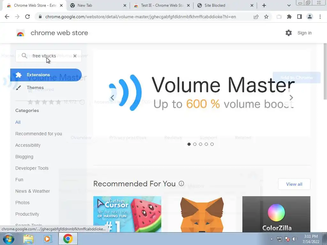Close the New Tab tab
Screen dimensions: 327x245
[x=125, y=5]
